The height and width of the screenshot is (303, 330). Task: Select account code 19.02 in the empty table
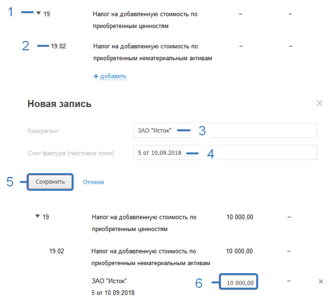click(59, 47)
